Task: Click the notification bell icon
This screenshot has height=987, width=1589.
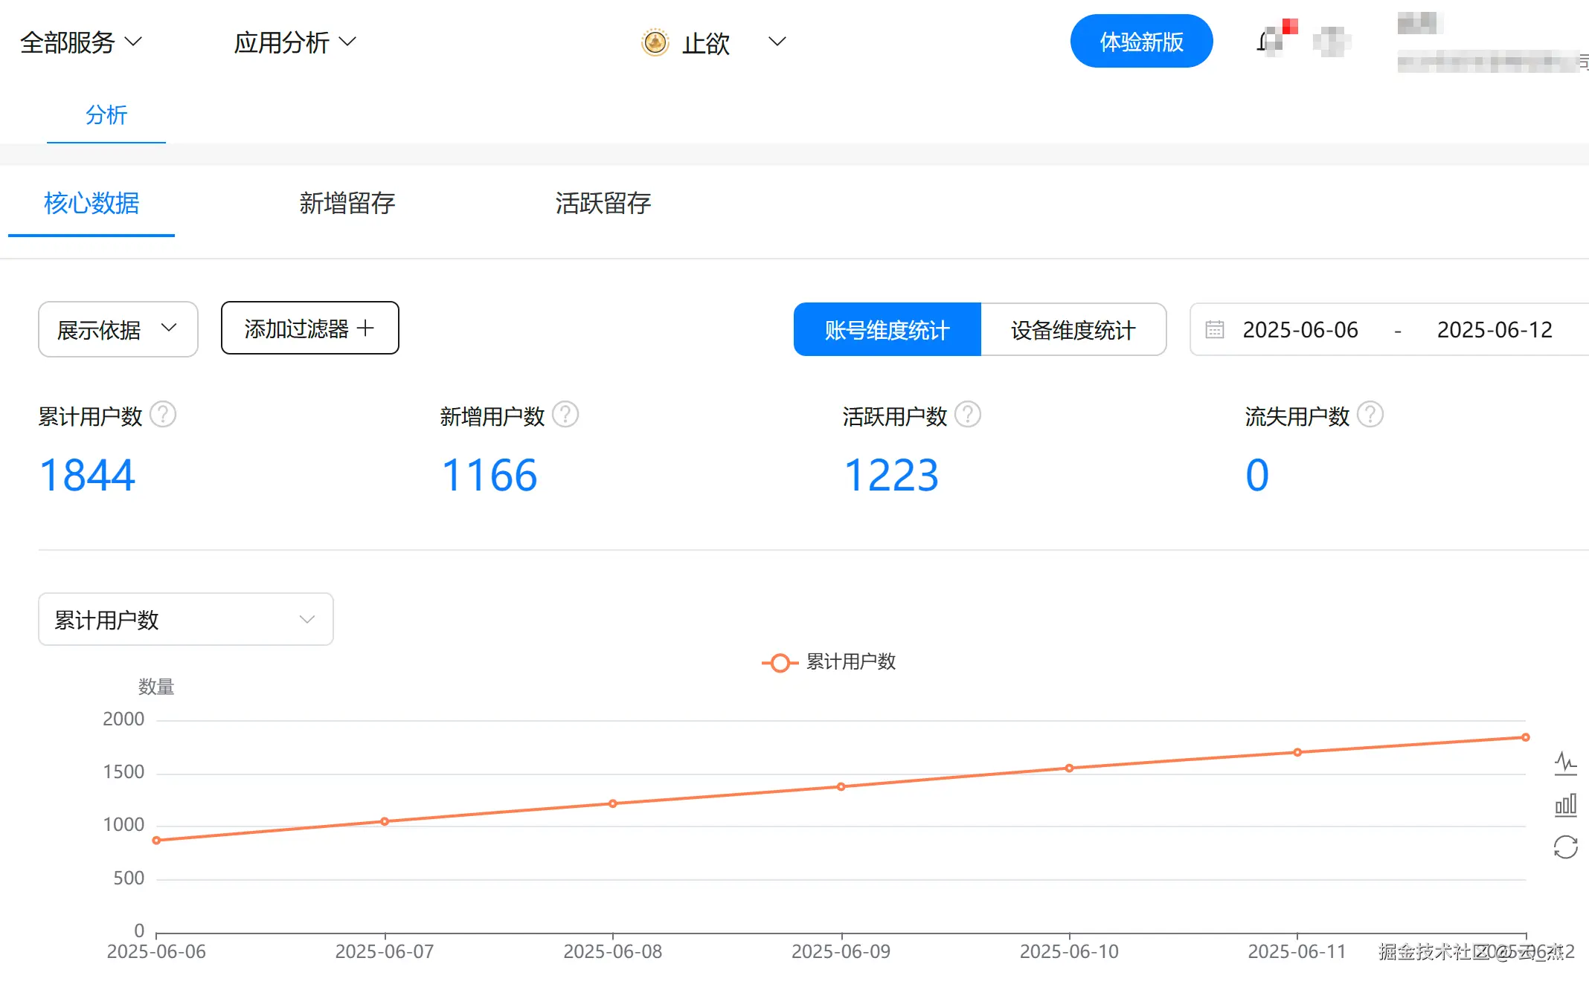Action: (1270, 42)
